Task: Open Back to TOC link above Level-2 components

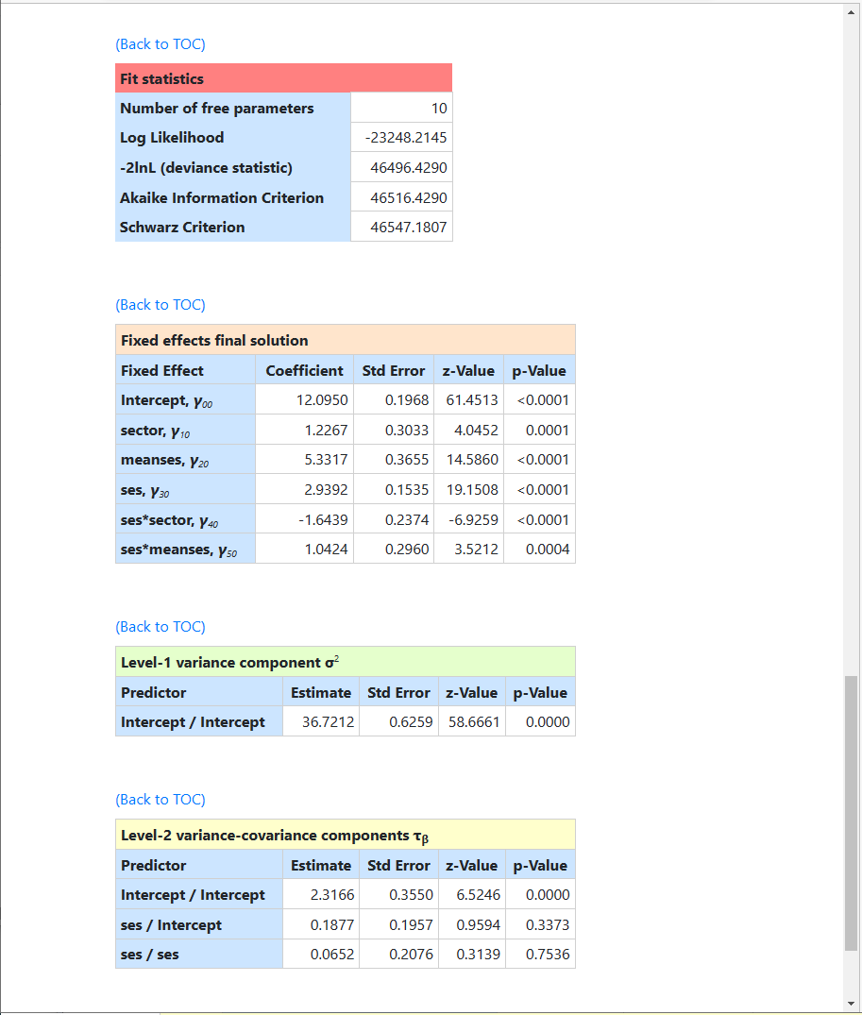Action: point(160,800)
